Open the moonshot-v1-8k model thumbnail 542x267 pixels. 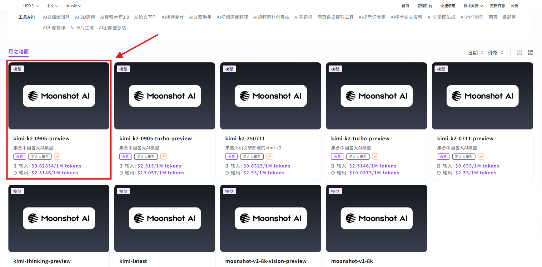376,218
